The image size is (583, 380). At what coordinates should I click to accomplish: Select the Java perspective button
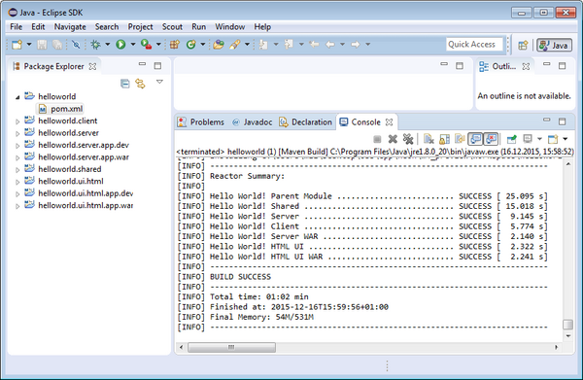(x=554, y=45)
